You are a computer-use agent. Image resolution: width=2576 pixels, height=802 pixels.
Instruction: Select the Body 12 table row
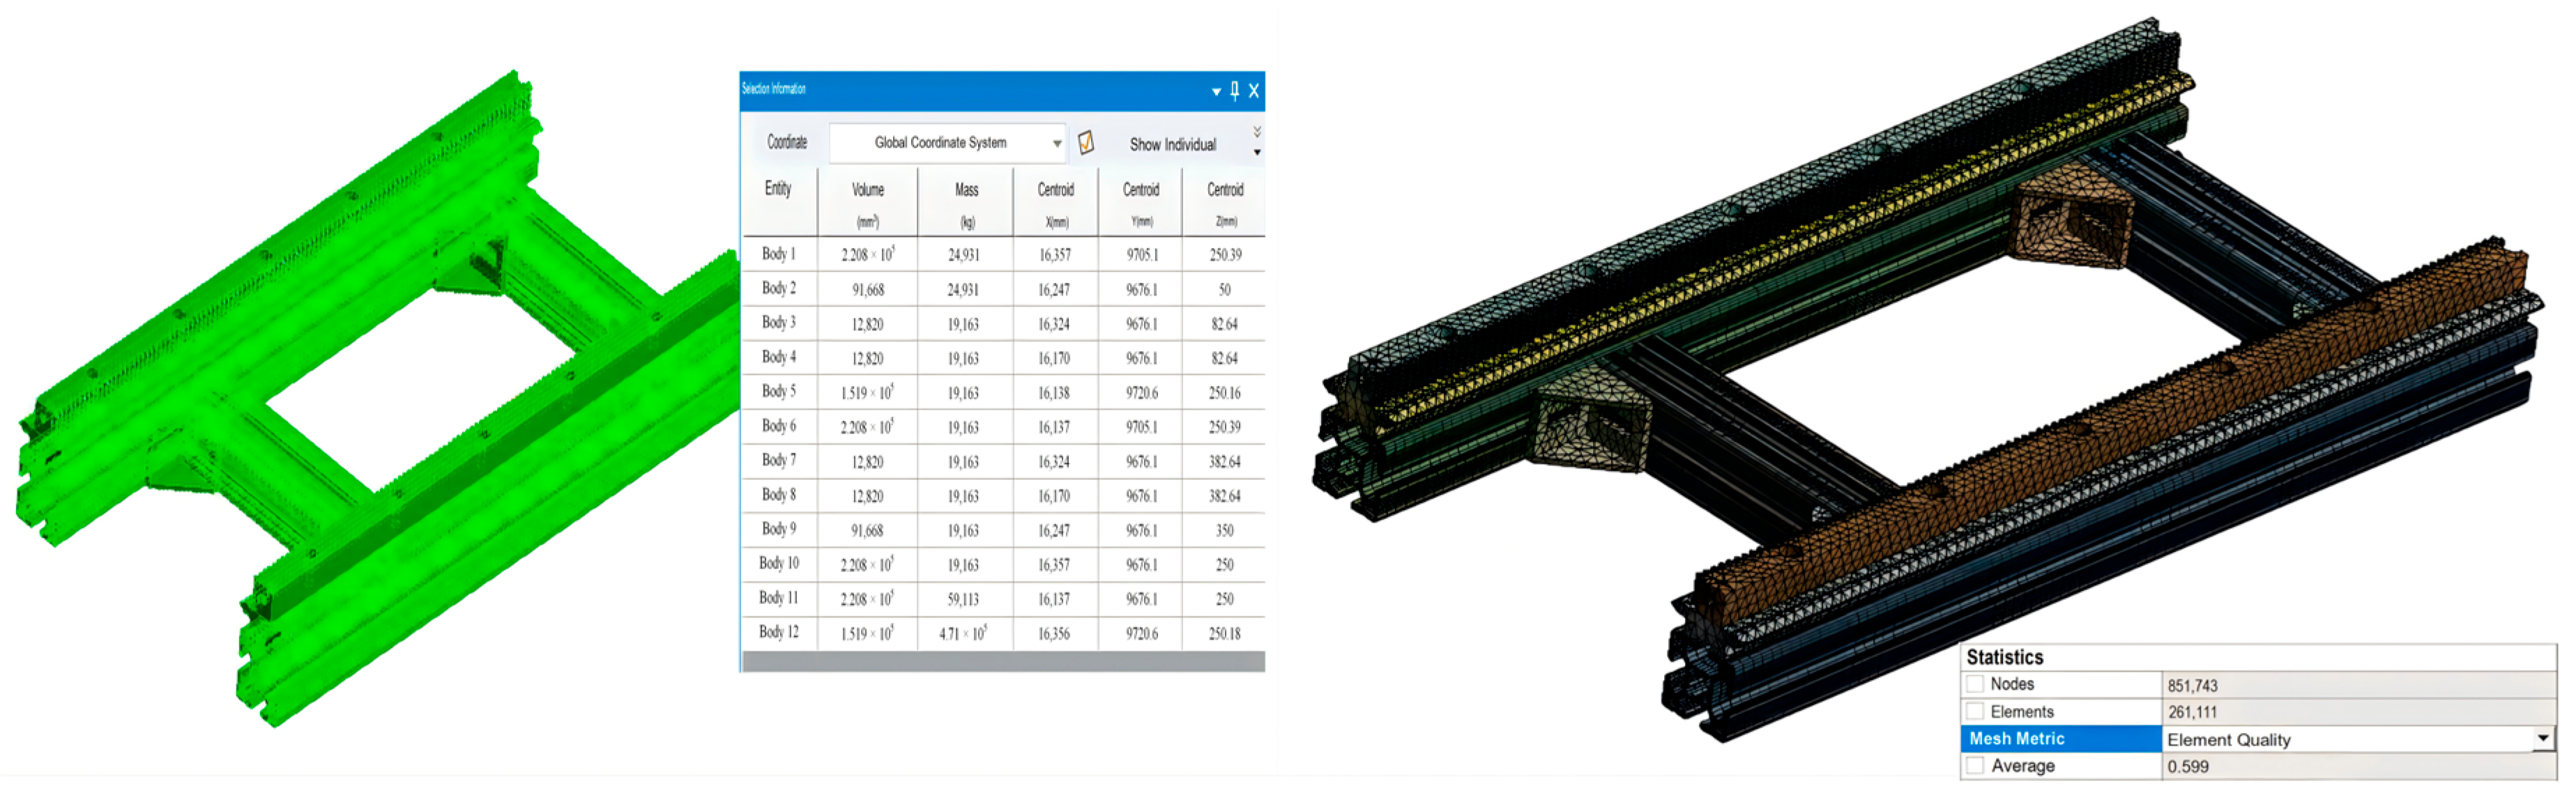[x=778, y=632]
